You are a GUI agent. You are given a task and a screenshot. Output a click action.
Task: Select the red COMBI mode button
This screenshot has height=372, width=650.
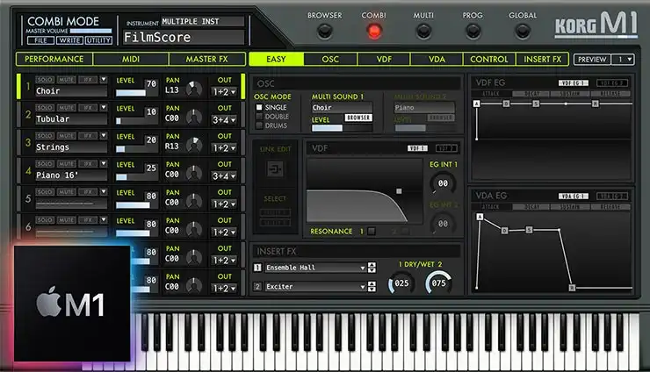point(374,31)
